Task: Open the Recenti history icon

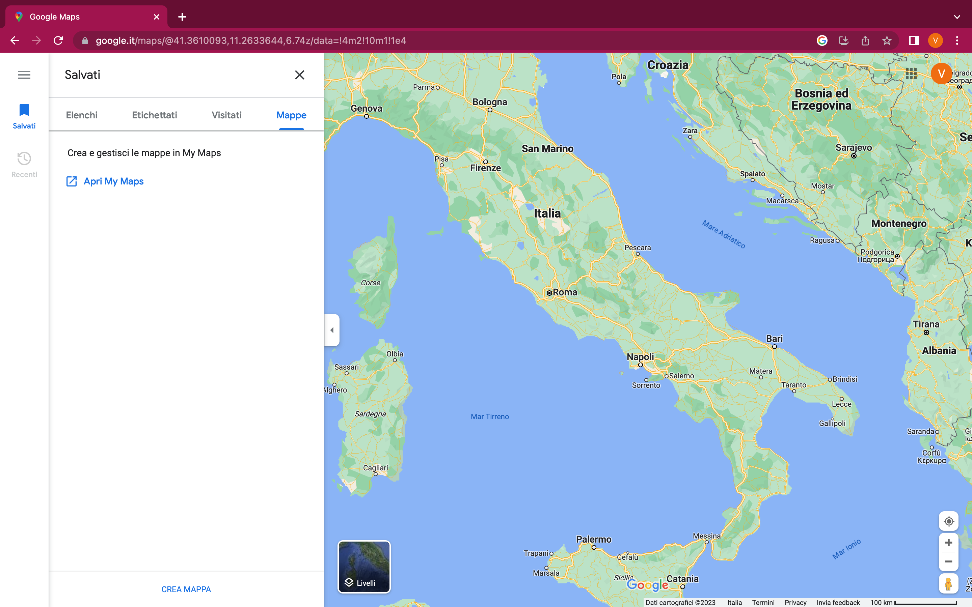Action: pyautogui.click(x=24, y=158)
